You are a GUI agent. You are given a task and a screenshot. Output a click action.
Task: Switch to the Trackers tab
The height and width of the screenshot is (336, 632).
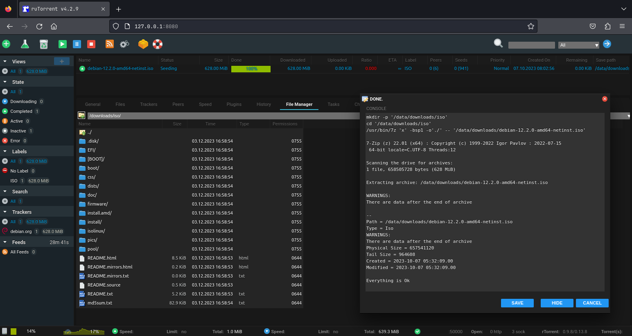149,104
